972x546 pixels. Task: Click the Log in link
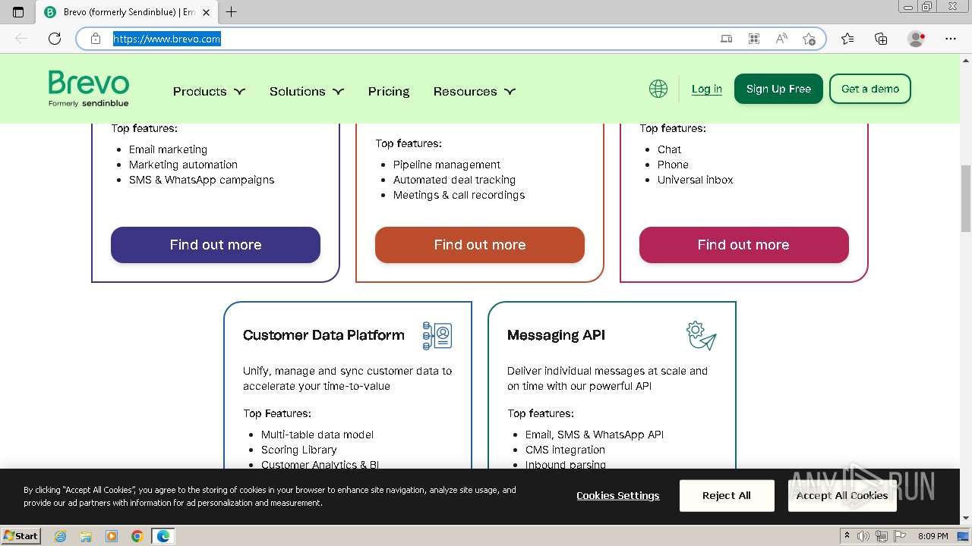point(707,89)
